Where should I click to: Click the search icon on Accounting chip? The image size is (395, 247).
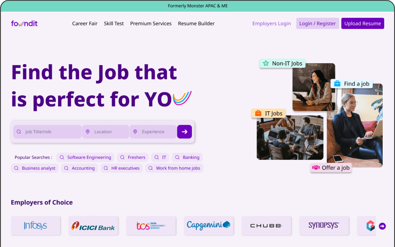click(66, 168)
